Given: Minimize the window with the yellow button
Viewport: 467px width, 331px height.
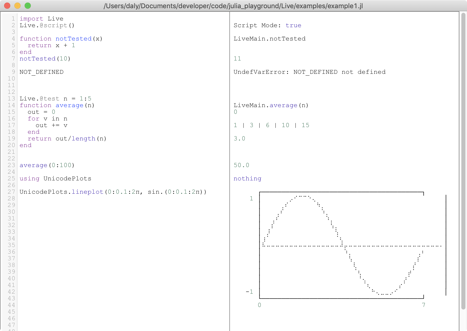Looking at the screenshot, I should (x=17, y=6).
